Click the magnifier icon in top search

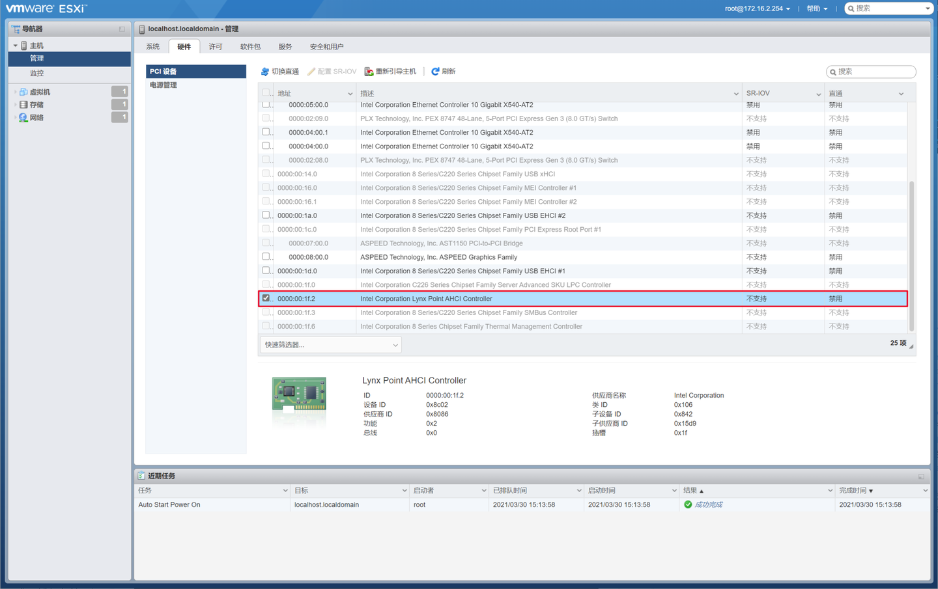851,8
